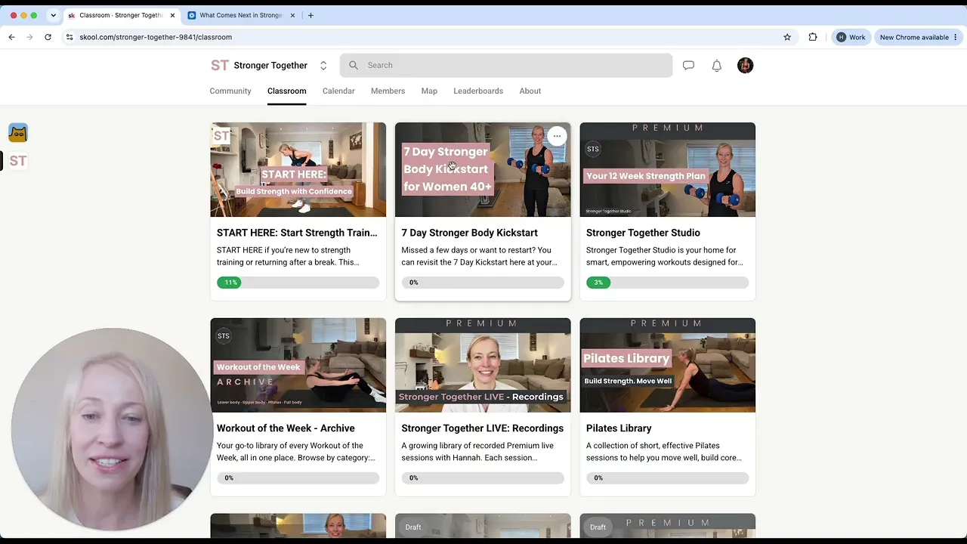967x544 pixels.
Task: Open the Workout of the Week Archive thumbnail
Action: tap(298, 365)
